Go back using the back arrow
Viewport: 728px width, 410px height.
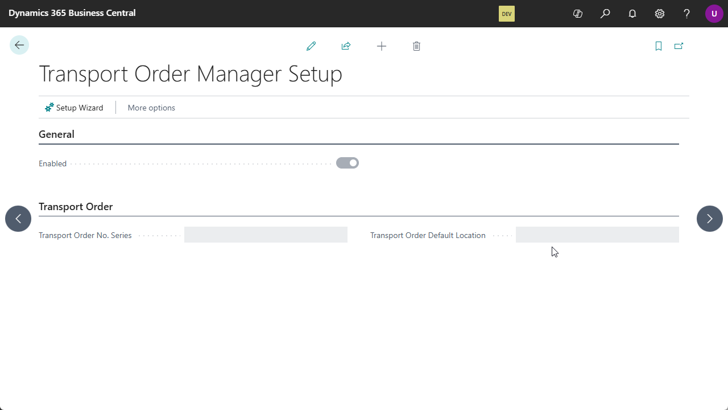(x=19, y=45)
